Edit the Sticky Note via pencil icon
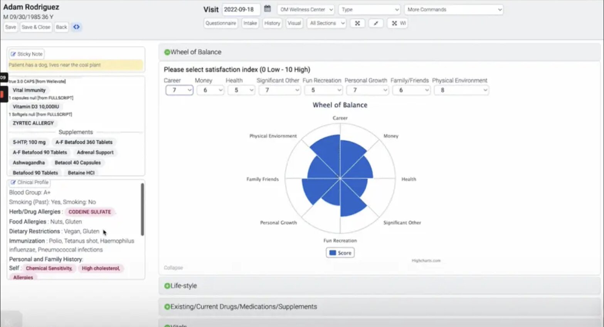The image size is (604, 327). 13,54
